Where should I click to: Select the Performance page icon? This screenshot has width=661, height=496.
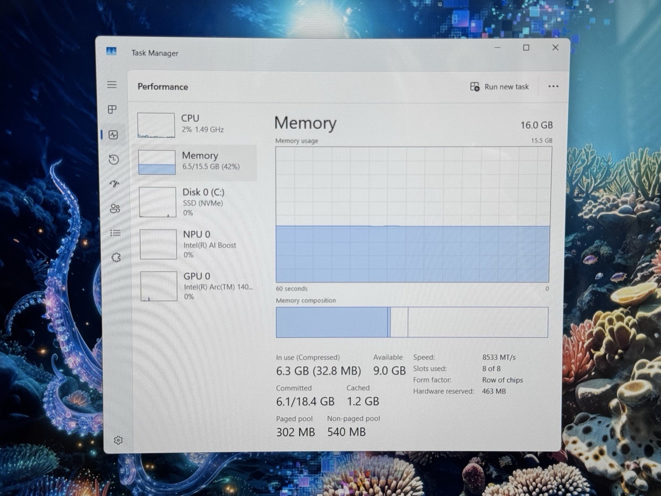click(113, 135)
